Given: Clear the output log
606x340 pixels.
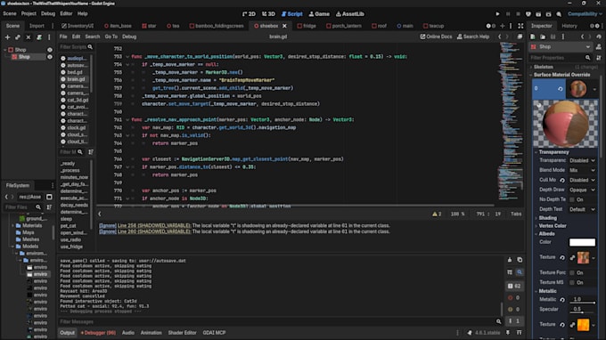Looking at the screenshot, I should [x=510, y=260].
